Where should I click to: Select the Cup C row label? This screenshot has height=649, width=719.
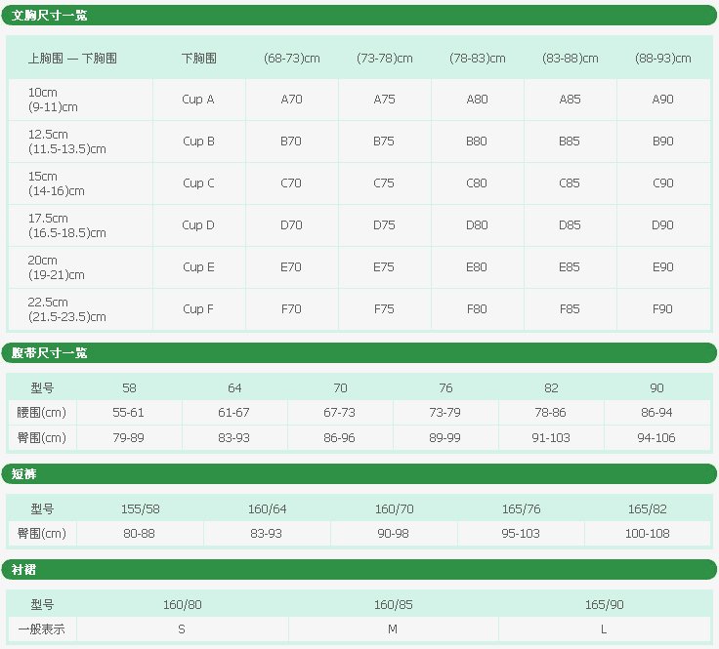pyautogui.click(x=198, y=183)
